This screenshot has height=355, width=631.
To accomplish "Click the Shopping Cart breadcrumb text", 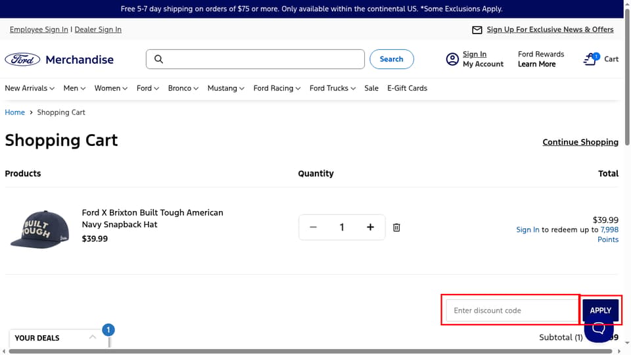I will tap(61, 112).
